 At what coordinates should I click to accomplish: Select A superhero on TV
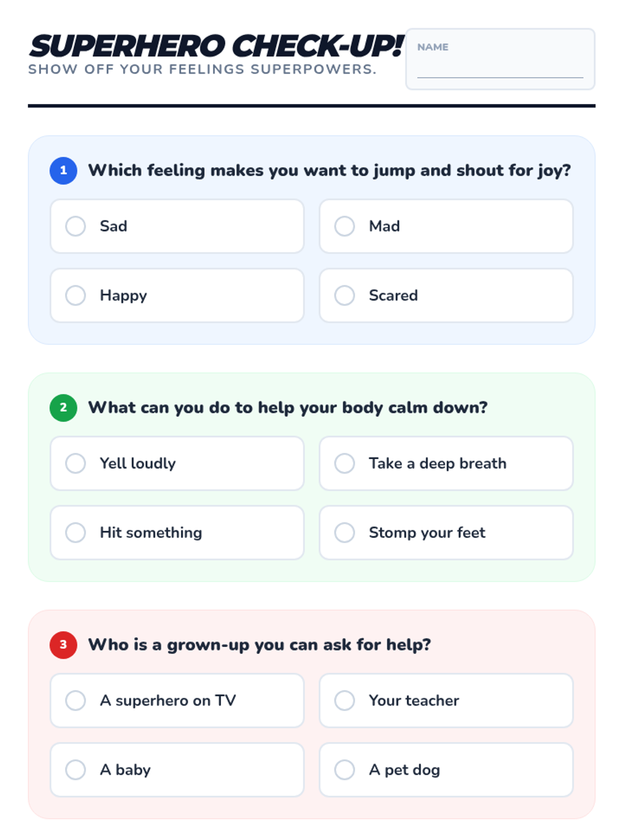tap(76, 701)
